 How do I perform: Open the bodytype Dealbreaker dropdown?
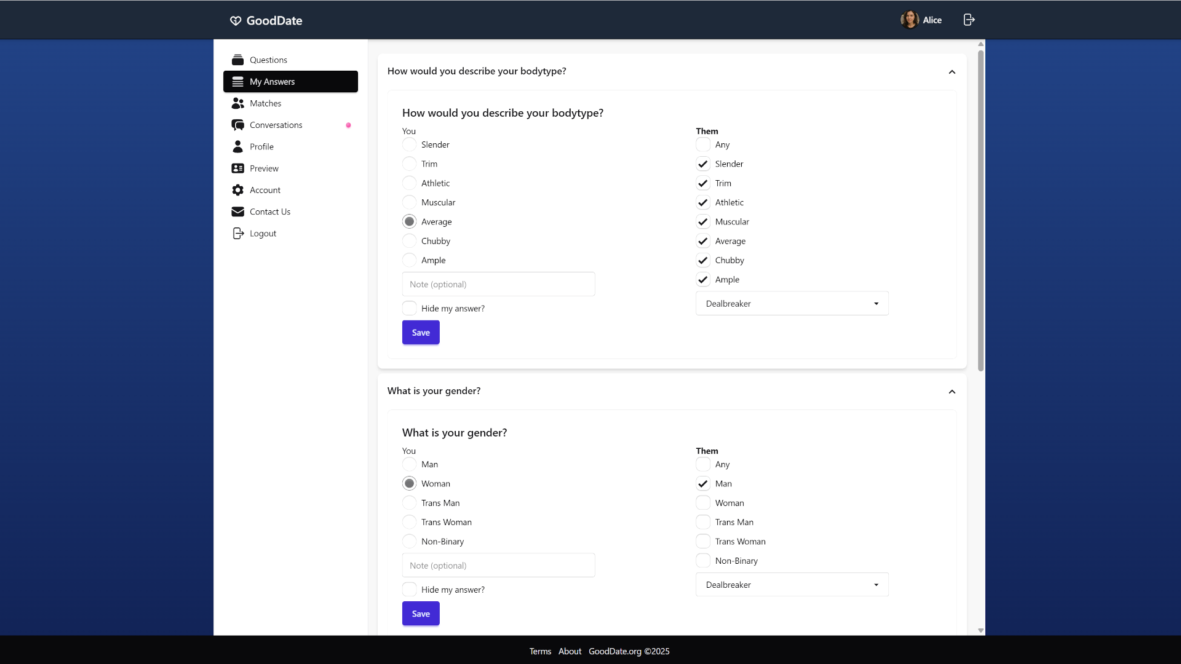click(x=792, y=303)
